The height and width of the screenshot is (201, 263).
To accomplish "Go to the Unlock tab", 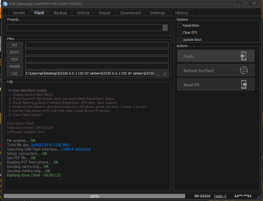I will tap(83, 13).
